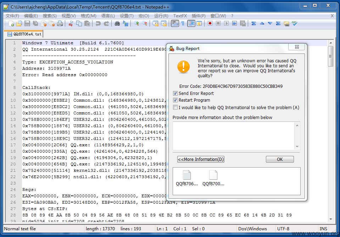Start macro recording with the red dot icon
Image resolution: width=340 pixels, height=237 pixels.
click(210, 23)
